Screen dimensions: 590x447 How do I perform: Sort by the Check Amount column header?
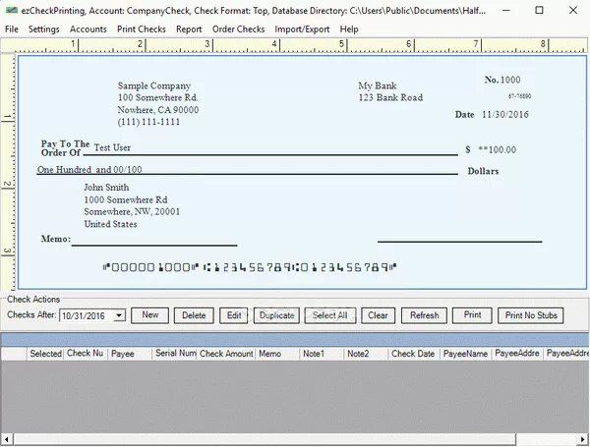pos(226,354)
